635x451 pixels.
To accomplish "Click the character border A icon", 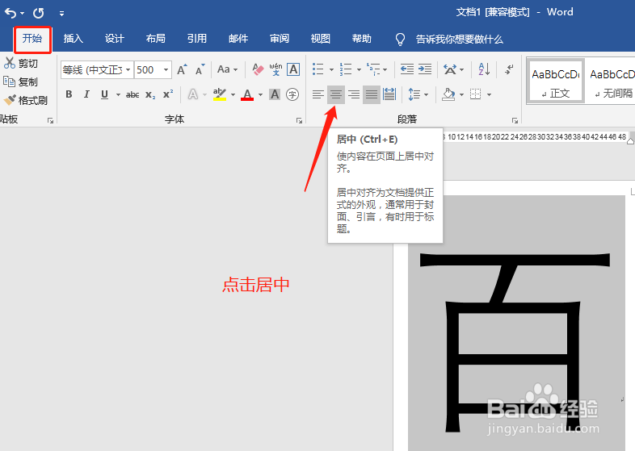I will (x=293, y=69).
